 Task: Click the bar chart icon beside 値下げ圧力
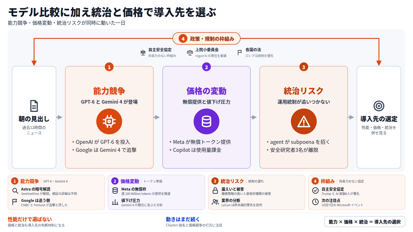pyautogui.click(x=115, y=202)
